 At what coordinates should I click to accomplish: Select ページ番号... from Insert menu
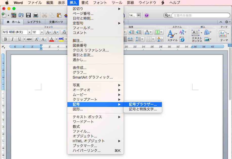(95, 14)
